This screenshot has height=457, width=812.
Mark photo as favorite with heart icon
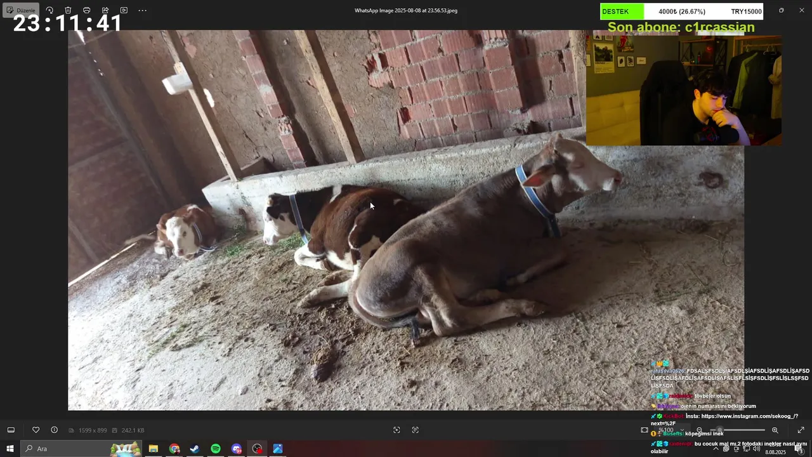pyautogui.click(x=36, y=430)
